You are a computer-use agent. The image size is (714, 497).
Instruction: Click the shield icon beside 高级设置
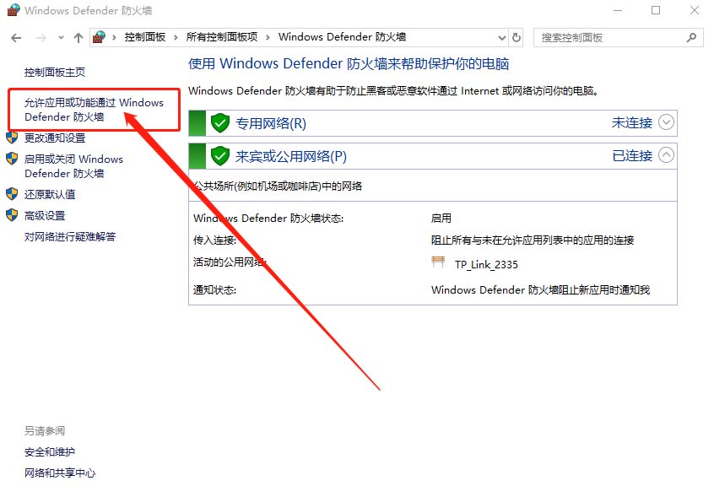pyautogui.click(x=12, y=215)
